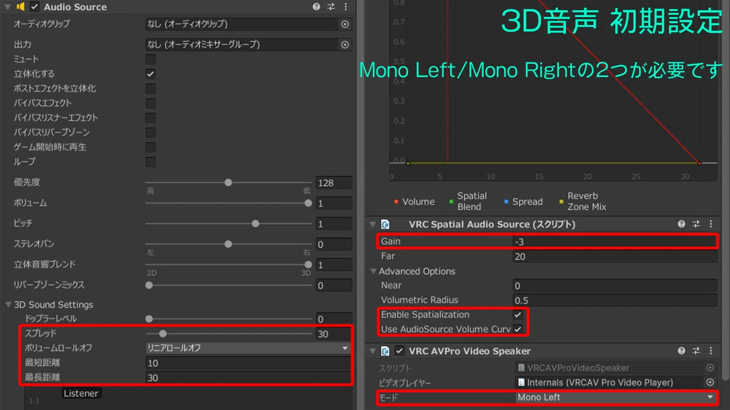Screen dimensions: 730x410
Task: Open the audio clip object picker
Action: pyautogui.click(x=345, y=24)
